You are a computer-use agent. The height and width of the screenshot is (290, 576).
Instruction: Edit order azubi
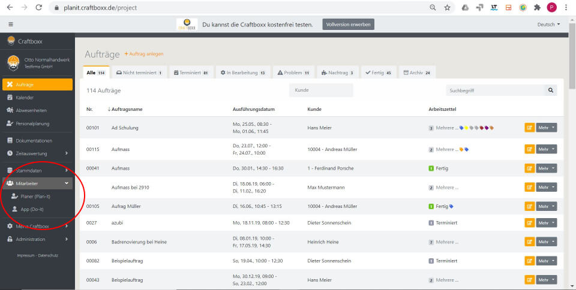click(529, 222)
